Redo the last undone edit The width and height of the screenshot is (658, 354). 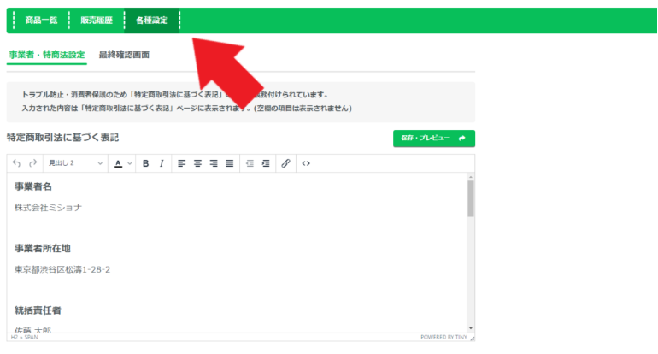(32, 163)
